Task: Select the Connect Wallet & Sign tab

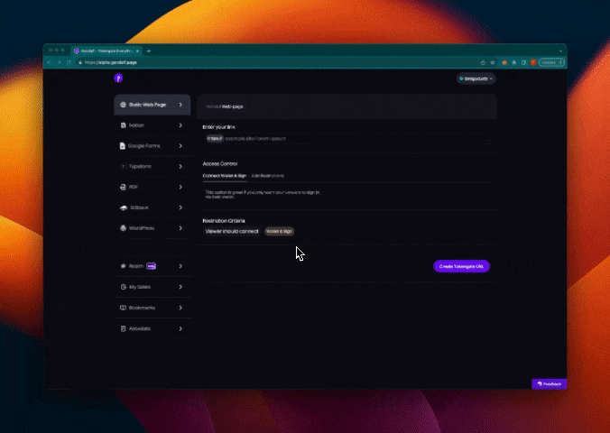Action: pos(225,176)
